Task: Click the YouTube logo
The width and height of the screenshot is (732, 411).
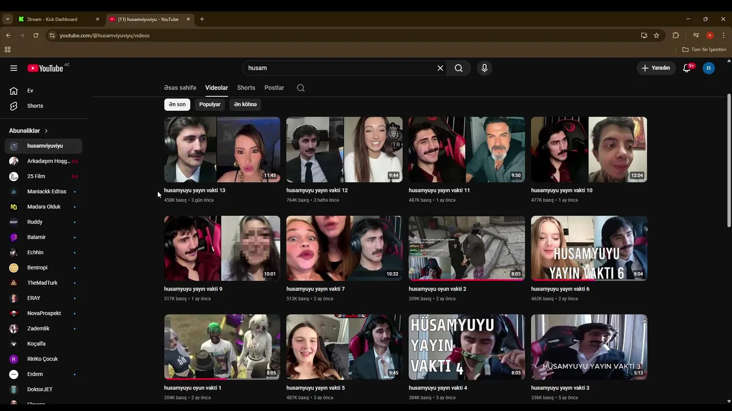Action: [x=45, y=68]
